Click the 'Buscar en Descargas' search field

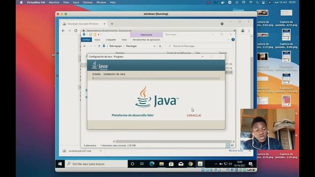[x=199, y=46]
